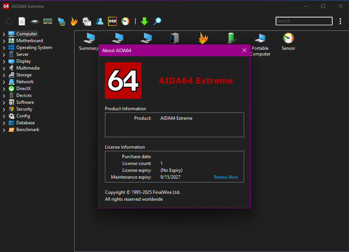The width and height of the screenshot is (349, 252).
Task: Expand the Display tree node
Action: pyautogui.click(x=4, y=62)
